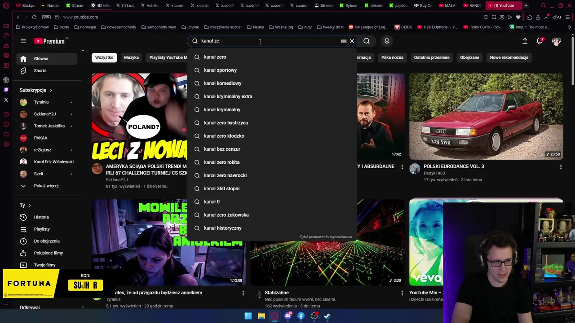Choose suggestion 'kanał bez cenzur'

[x=272, y=149]
